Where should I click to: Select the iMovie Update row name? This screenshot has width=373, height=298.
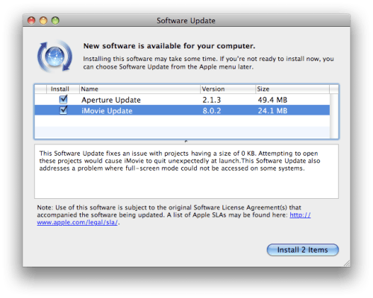(x=107, y=110)
